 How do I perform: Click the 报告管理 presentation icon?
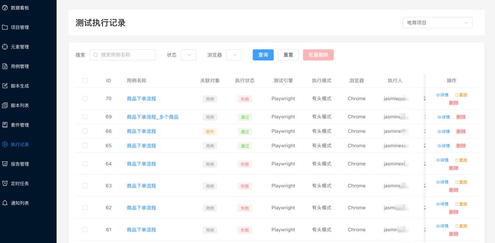click(x=5, y=164)
